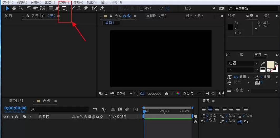The height and width of the screenshot is (138, 280).
Task: Select the Puppet Pin tool
Action: pyautogui.click(x=102, y=8)
